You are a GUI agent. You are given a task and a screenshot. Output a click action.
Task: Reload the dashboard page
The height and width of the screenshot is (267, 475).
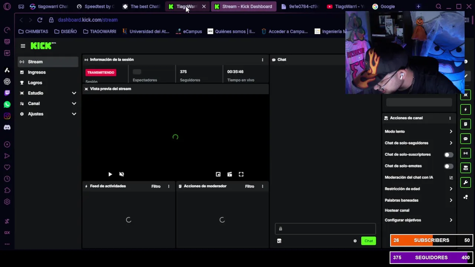tap(40, 20)
